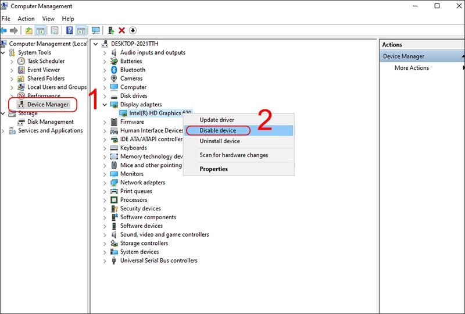Select the Storage node in left tree
Viewport: 465px width, 314px height.
tap(28, 113)
